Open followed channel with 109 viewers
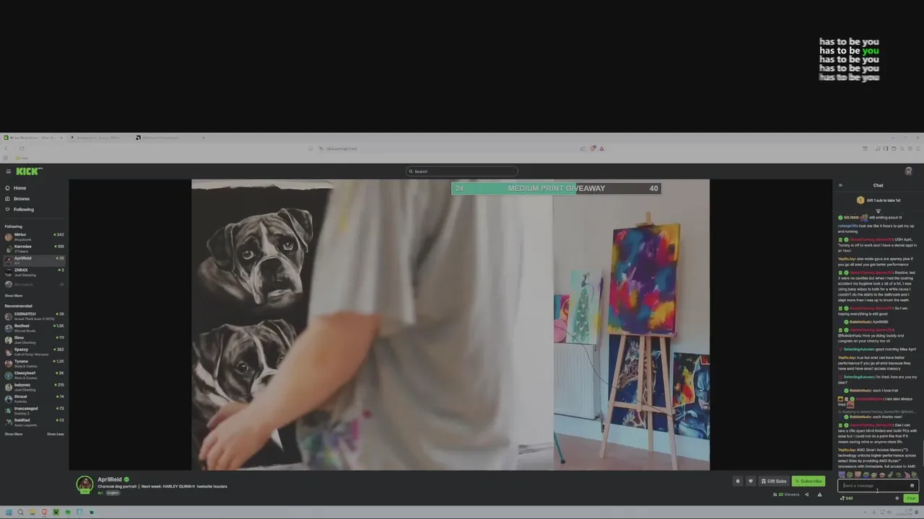924x519 pixels. [x=34, y=248]
